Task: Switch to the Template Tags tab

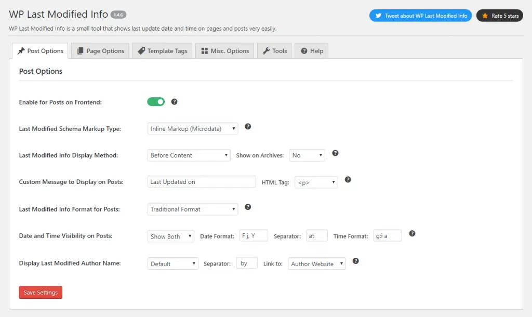Action: click(162, 51)
